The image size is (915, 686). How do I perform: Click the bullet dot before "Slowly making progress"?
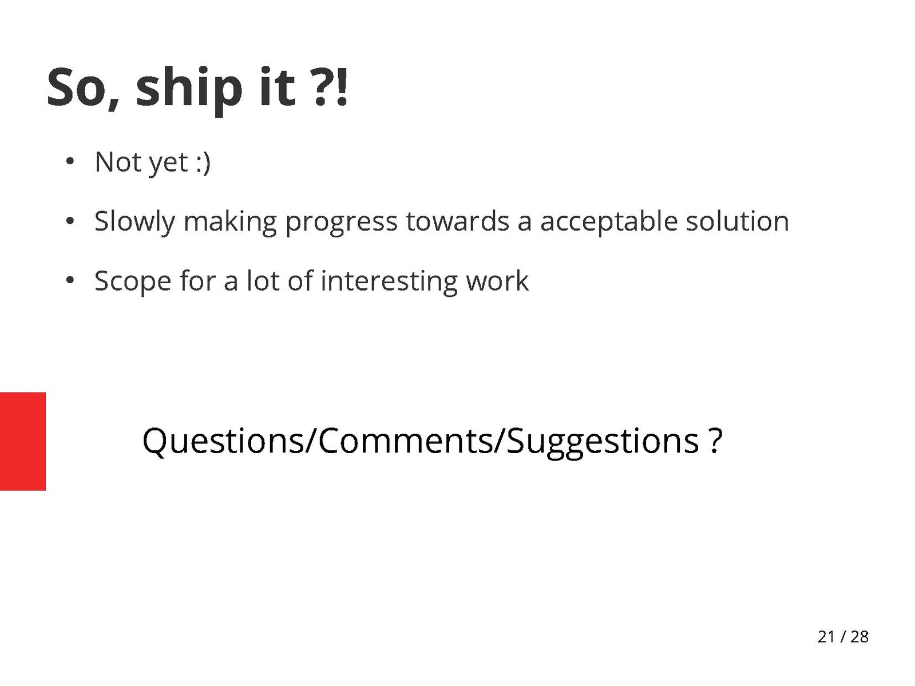coord(70,221)
